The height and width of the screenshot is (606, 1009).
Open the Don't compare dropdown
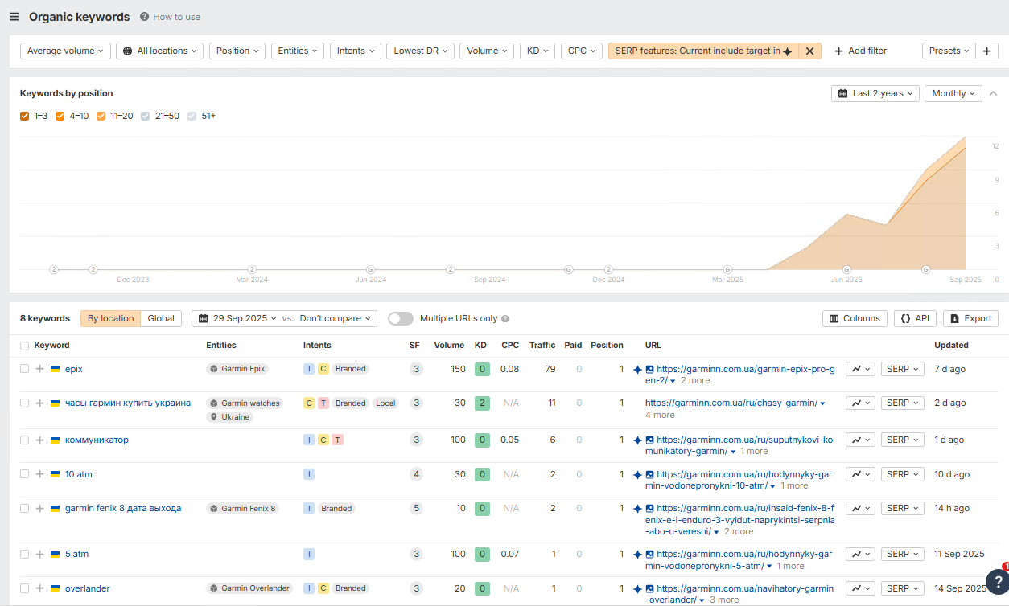coord(336,318)
